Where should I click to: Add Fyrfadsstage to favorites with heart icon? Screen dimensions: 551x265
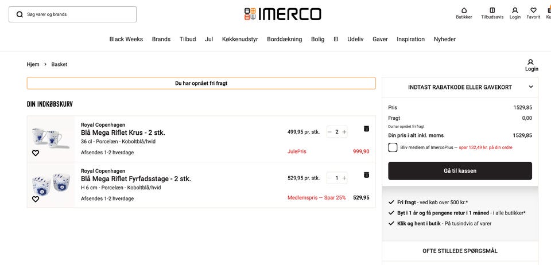(36, 199)
